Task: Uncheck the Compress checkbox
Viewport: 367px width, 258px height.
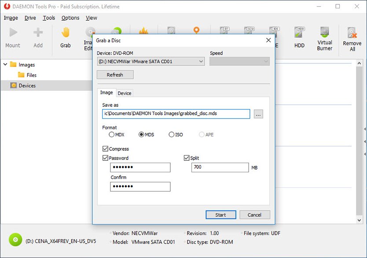Action: click(x=105, y=149)
